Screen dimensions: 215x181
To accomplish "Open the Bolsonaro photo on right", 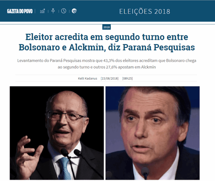I will 153,133.
